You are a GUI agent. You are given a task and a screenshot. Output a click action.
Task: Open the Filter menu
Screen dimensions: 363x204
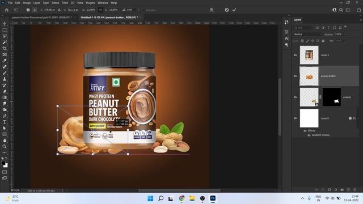pyautogui.click(x=65, y=3)
